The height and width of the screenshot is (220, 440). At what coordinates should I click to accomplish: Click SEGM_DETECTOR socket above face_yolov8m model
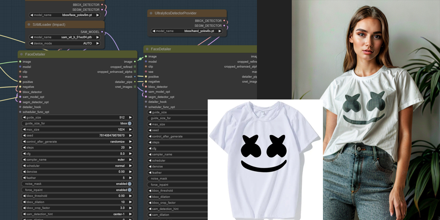point(102,10)
